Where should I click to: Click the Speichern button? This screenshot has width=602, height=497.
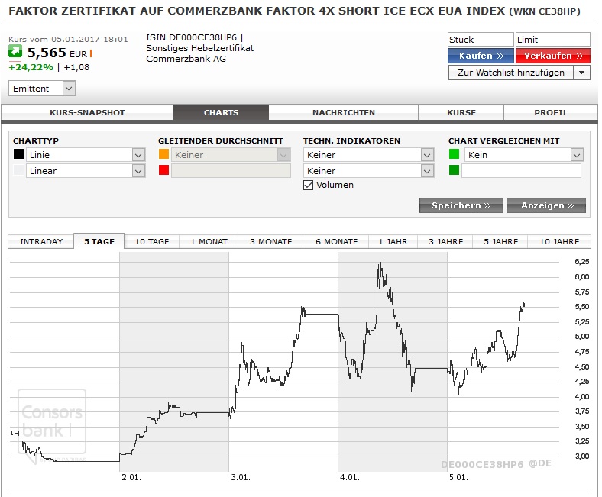point(461,205)
